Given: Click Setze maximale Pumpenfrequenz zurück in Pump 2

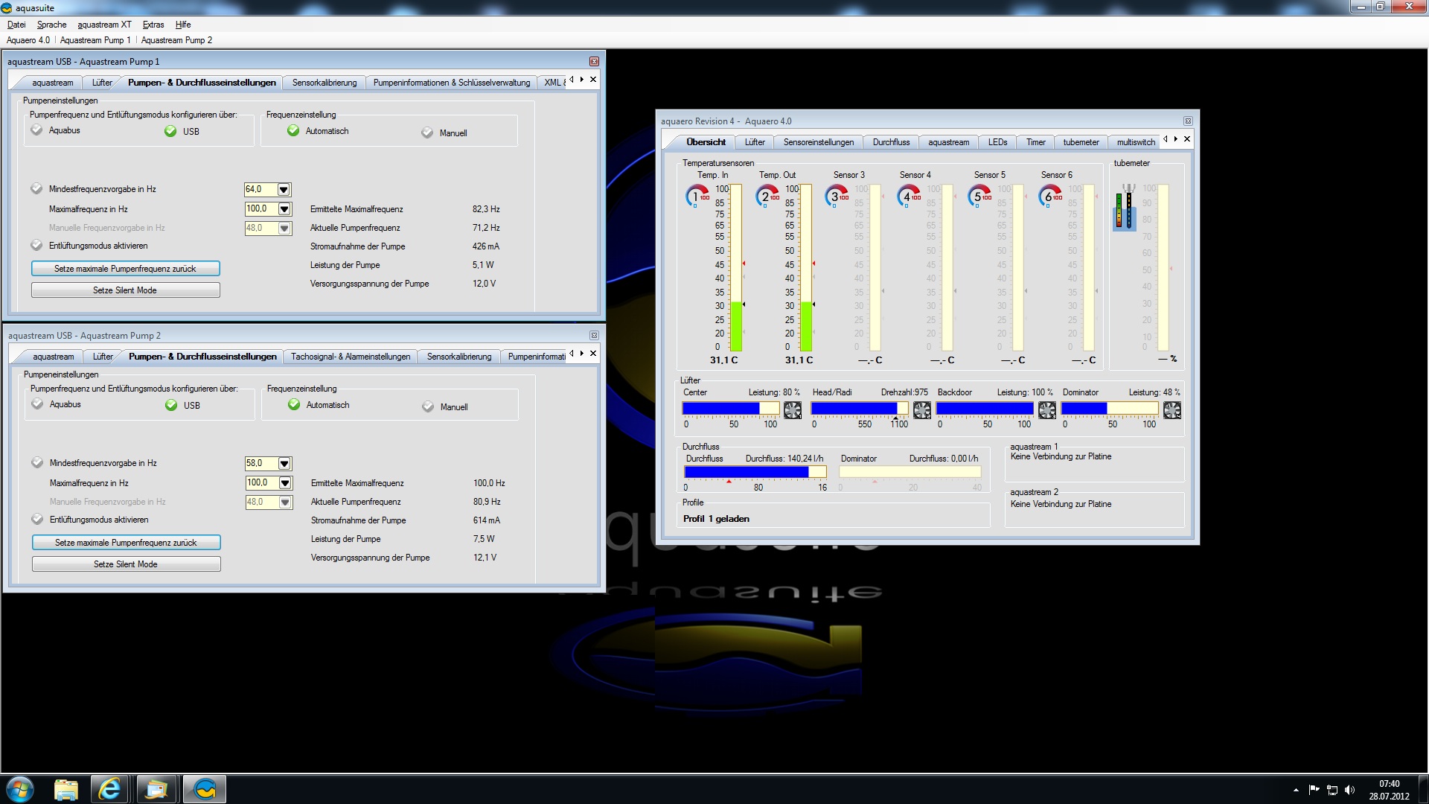Looking at the screenshot, I should pyautogui.click(x=126, y=543).
